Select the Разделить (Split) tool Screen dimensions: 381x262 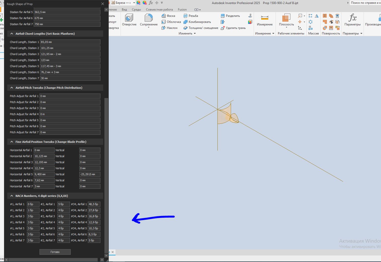pyautogui.click(x=230, y=16)
